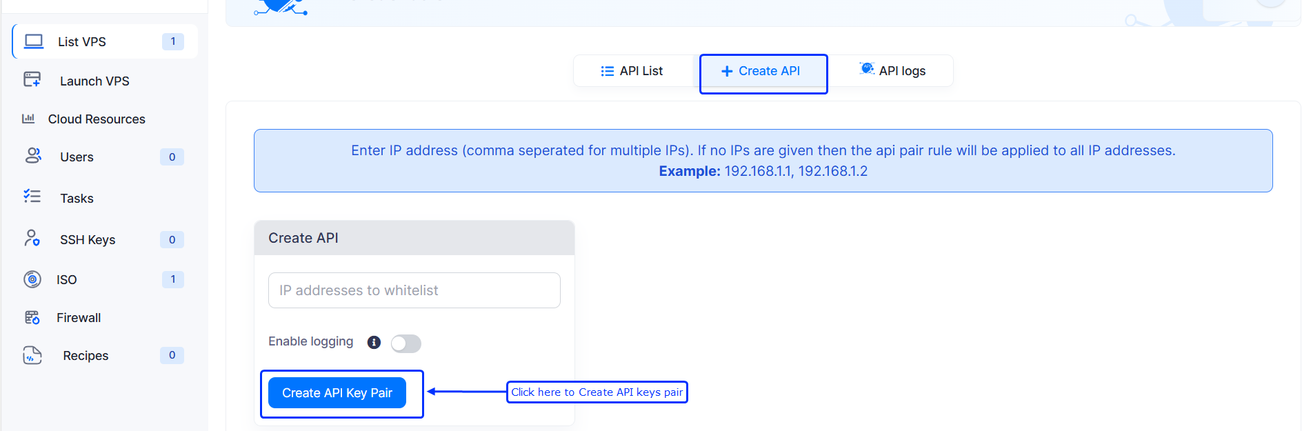
Task: Click the Enable logging info icon
Action: pos(374,343)
